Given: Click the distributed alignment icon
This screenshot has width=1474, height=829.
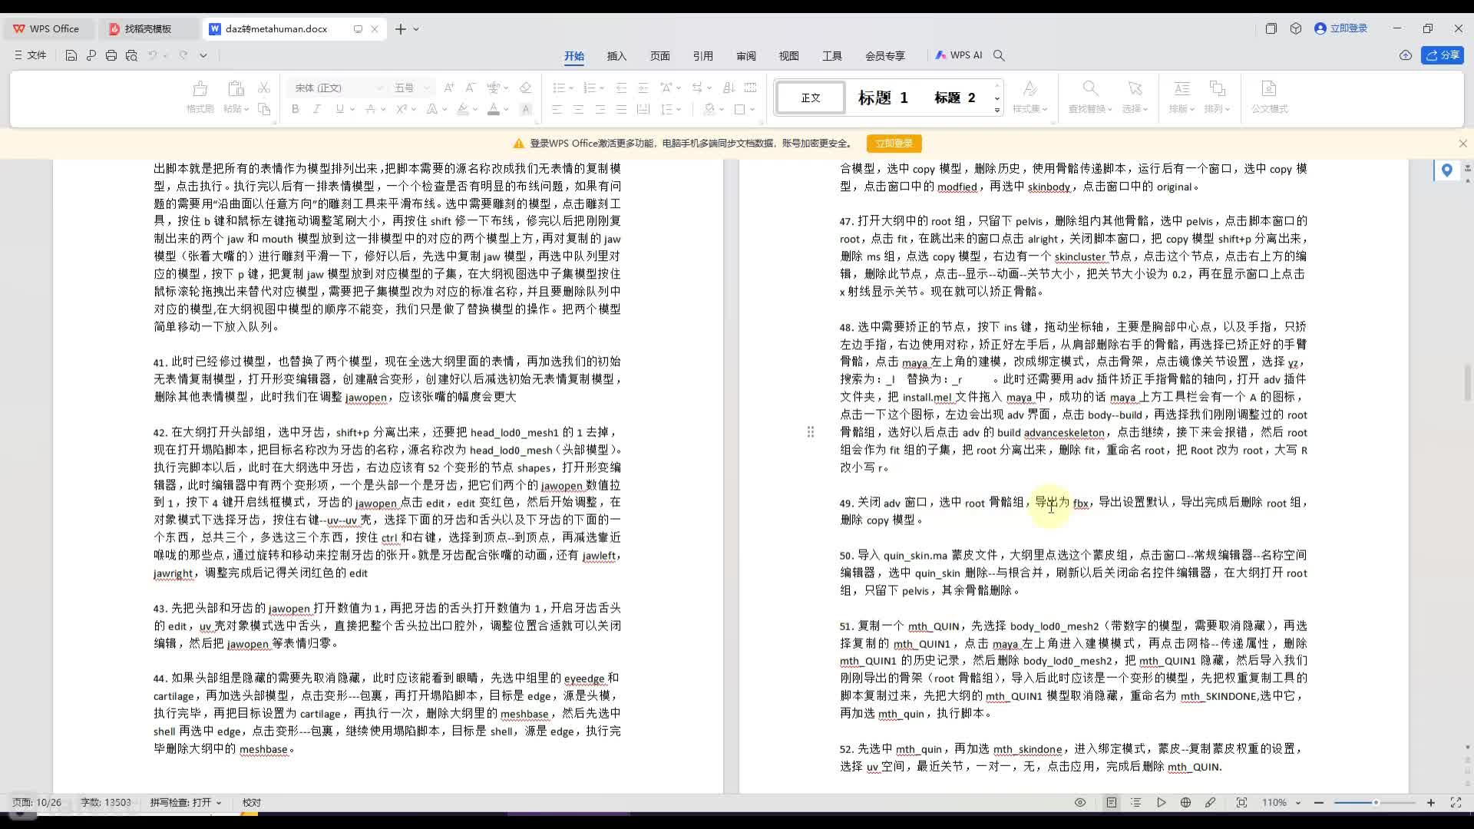Looking at the screenshot, I should pos(643,109).
